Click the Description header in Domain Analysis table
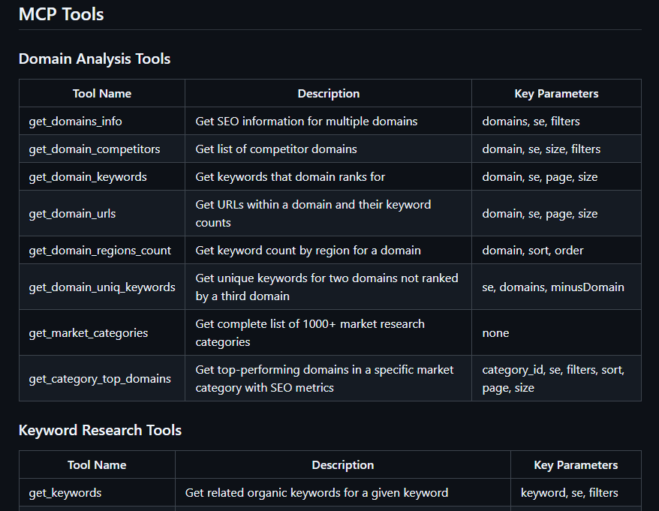Viewport: 659px width, 511px height. click(x=329, y=93)
